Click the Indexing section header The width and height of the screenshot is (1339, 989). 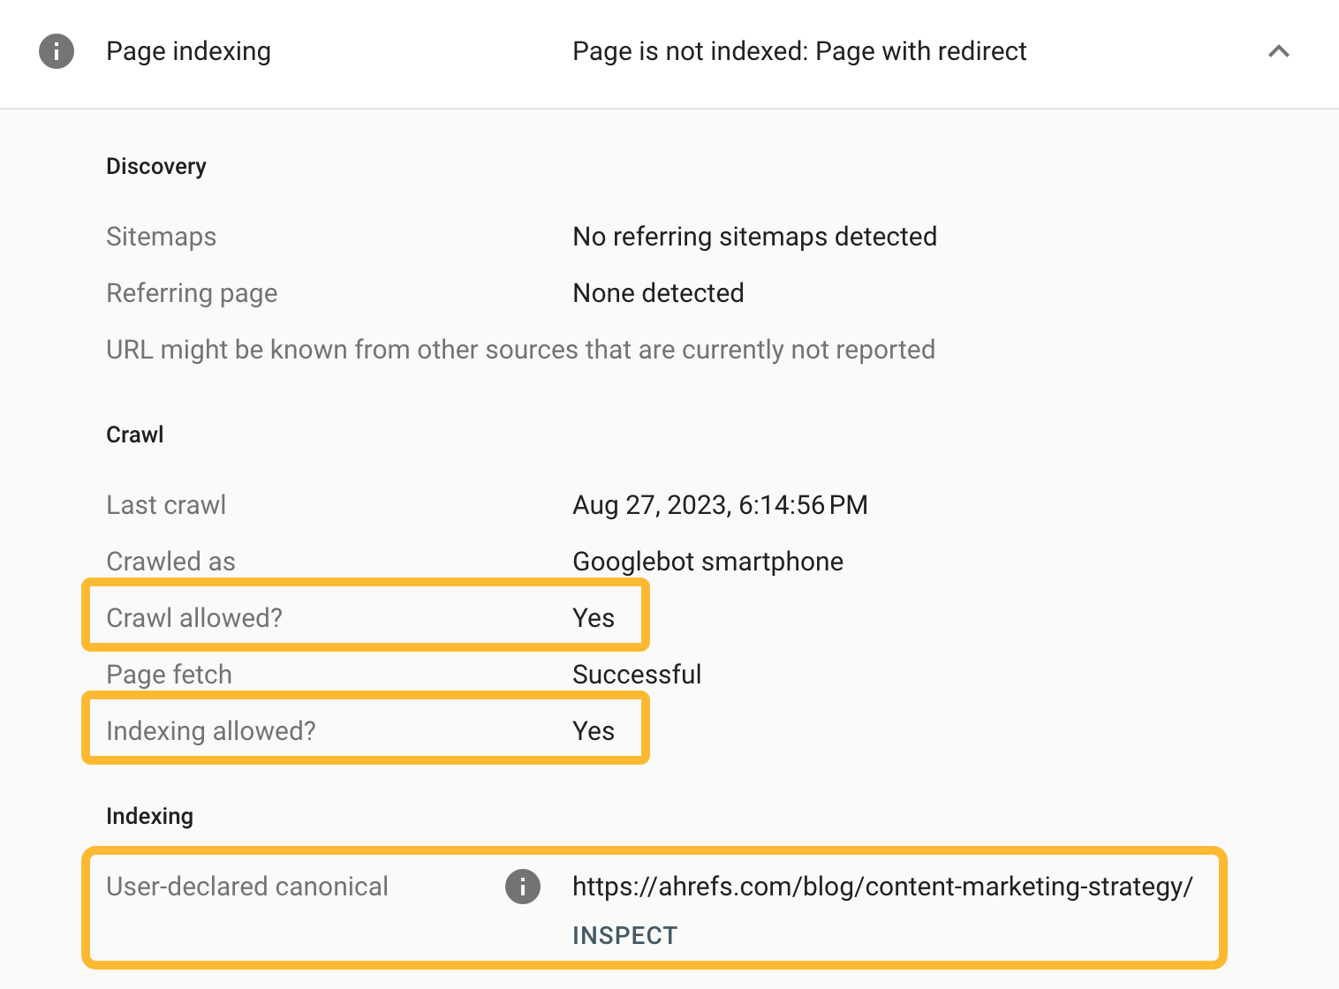[x=149, y=816]
